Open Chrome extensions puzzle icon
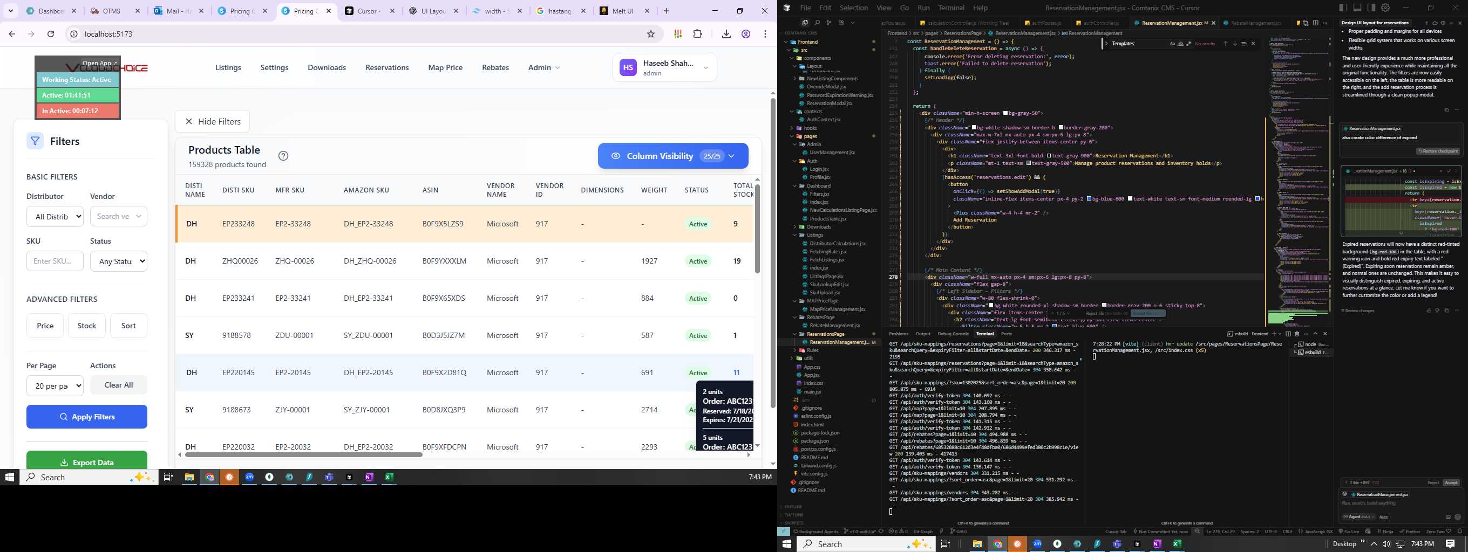The image size is (1468, 552). click(x=697, y=34)
